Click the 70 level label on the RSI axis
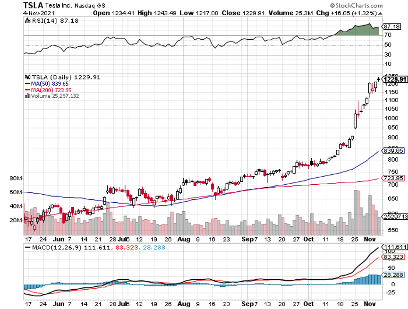The width and height of the screenshot is (408, 309). tap(388, 35)
